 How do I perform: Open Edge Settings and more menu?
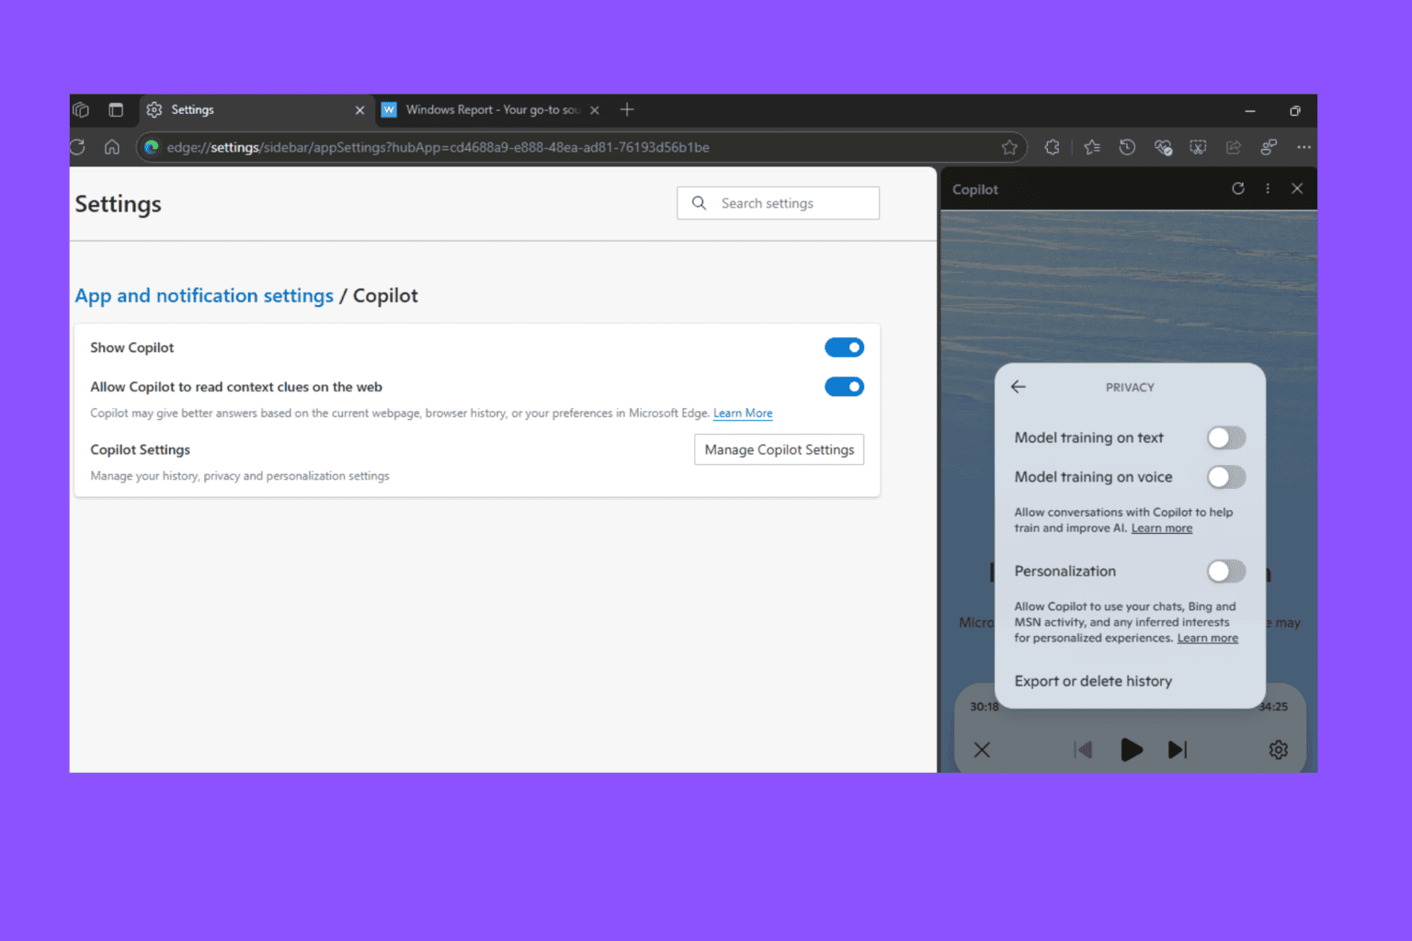pos(1304,147)
